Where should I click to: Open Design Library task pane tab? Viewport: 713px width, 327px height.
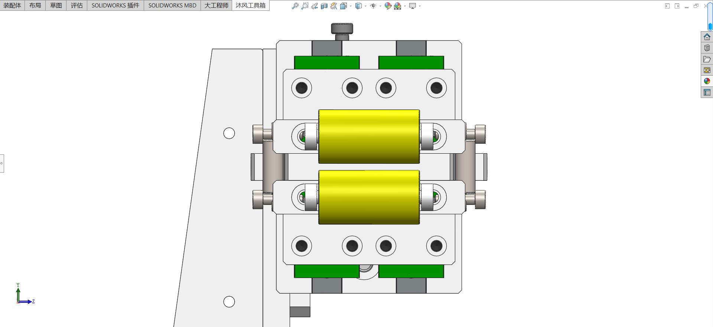coord(707,48)
